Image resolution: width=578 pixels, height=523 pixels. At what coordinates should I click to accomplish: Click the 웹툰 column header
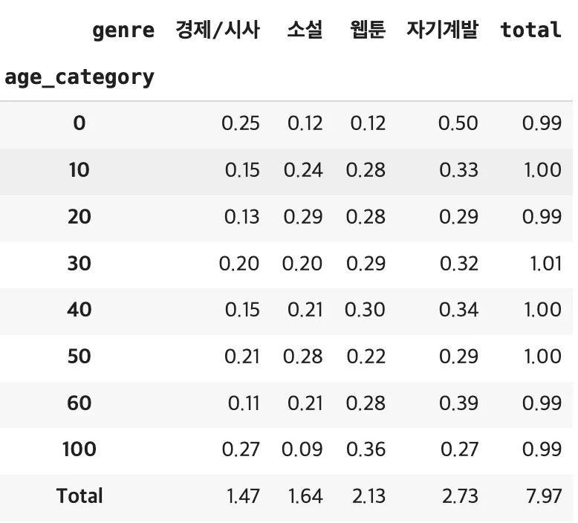(x=367, y=30)
